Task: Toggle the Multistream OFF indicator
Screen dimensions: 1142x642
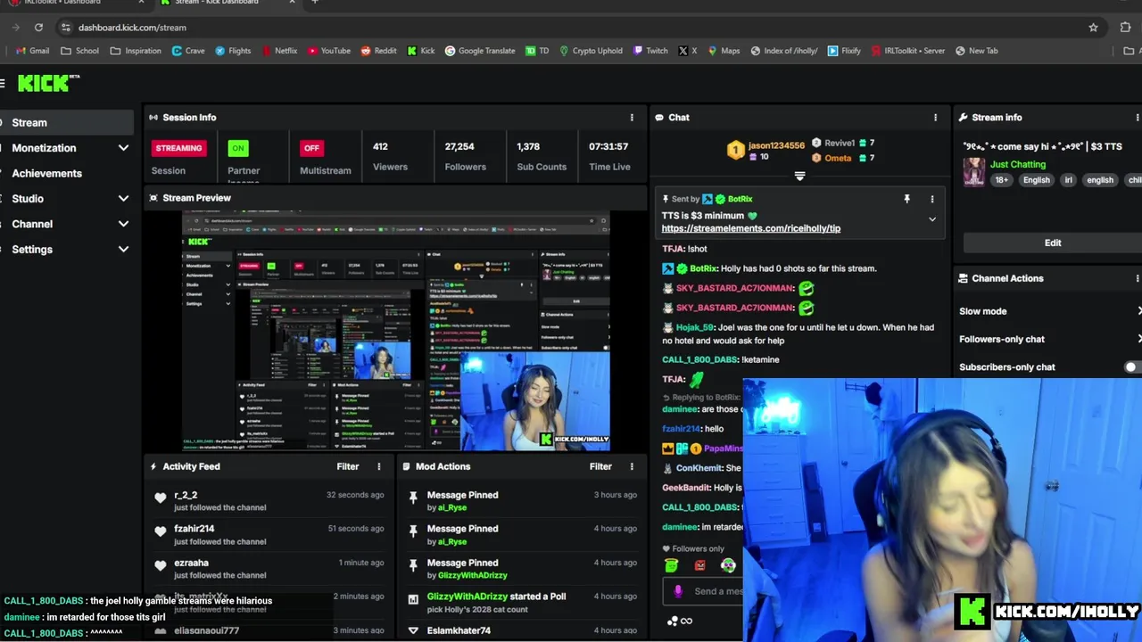Action: click(311, 148)
